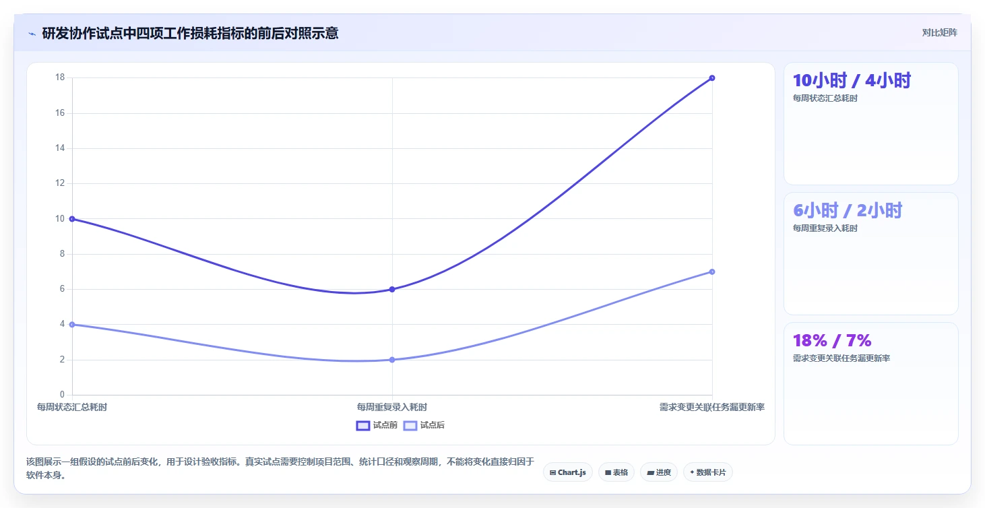Click the 需求变更关联任务漏更新率 card caption
Image resolution: width=985 pixels, height=508 pixels.
[x=841, y=358]
